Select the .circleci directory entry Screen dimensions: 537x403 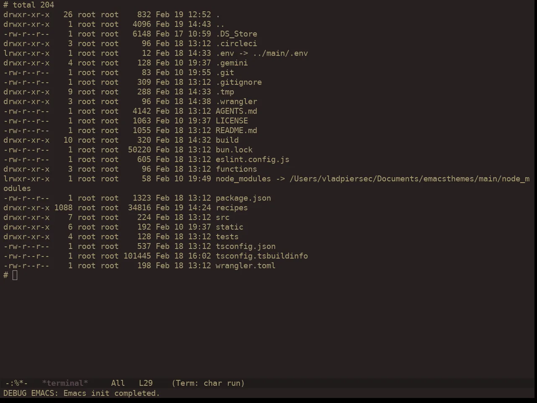point(236,44)
